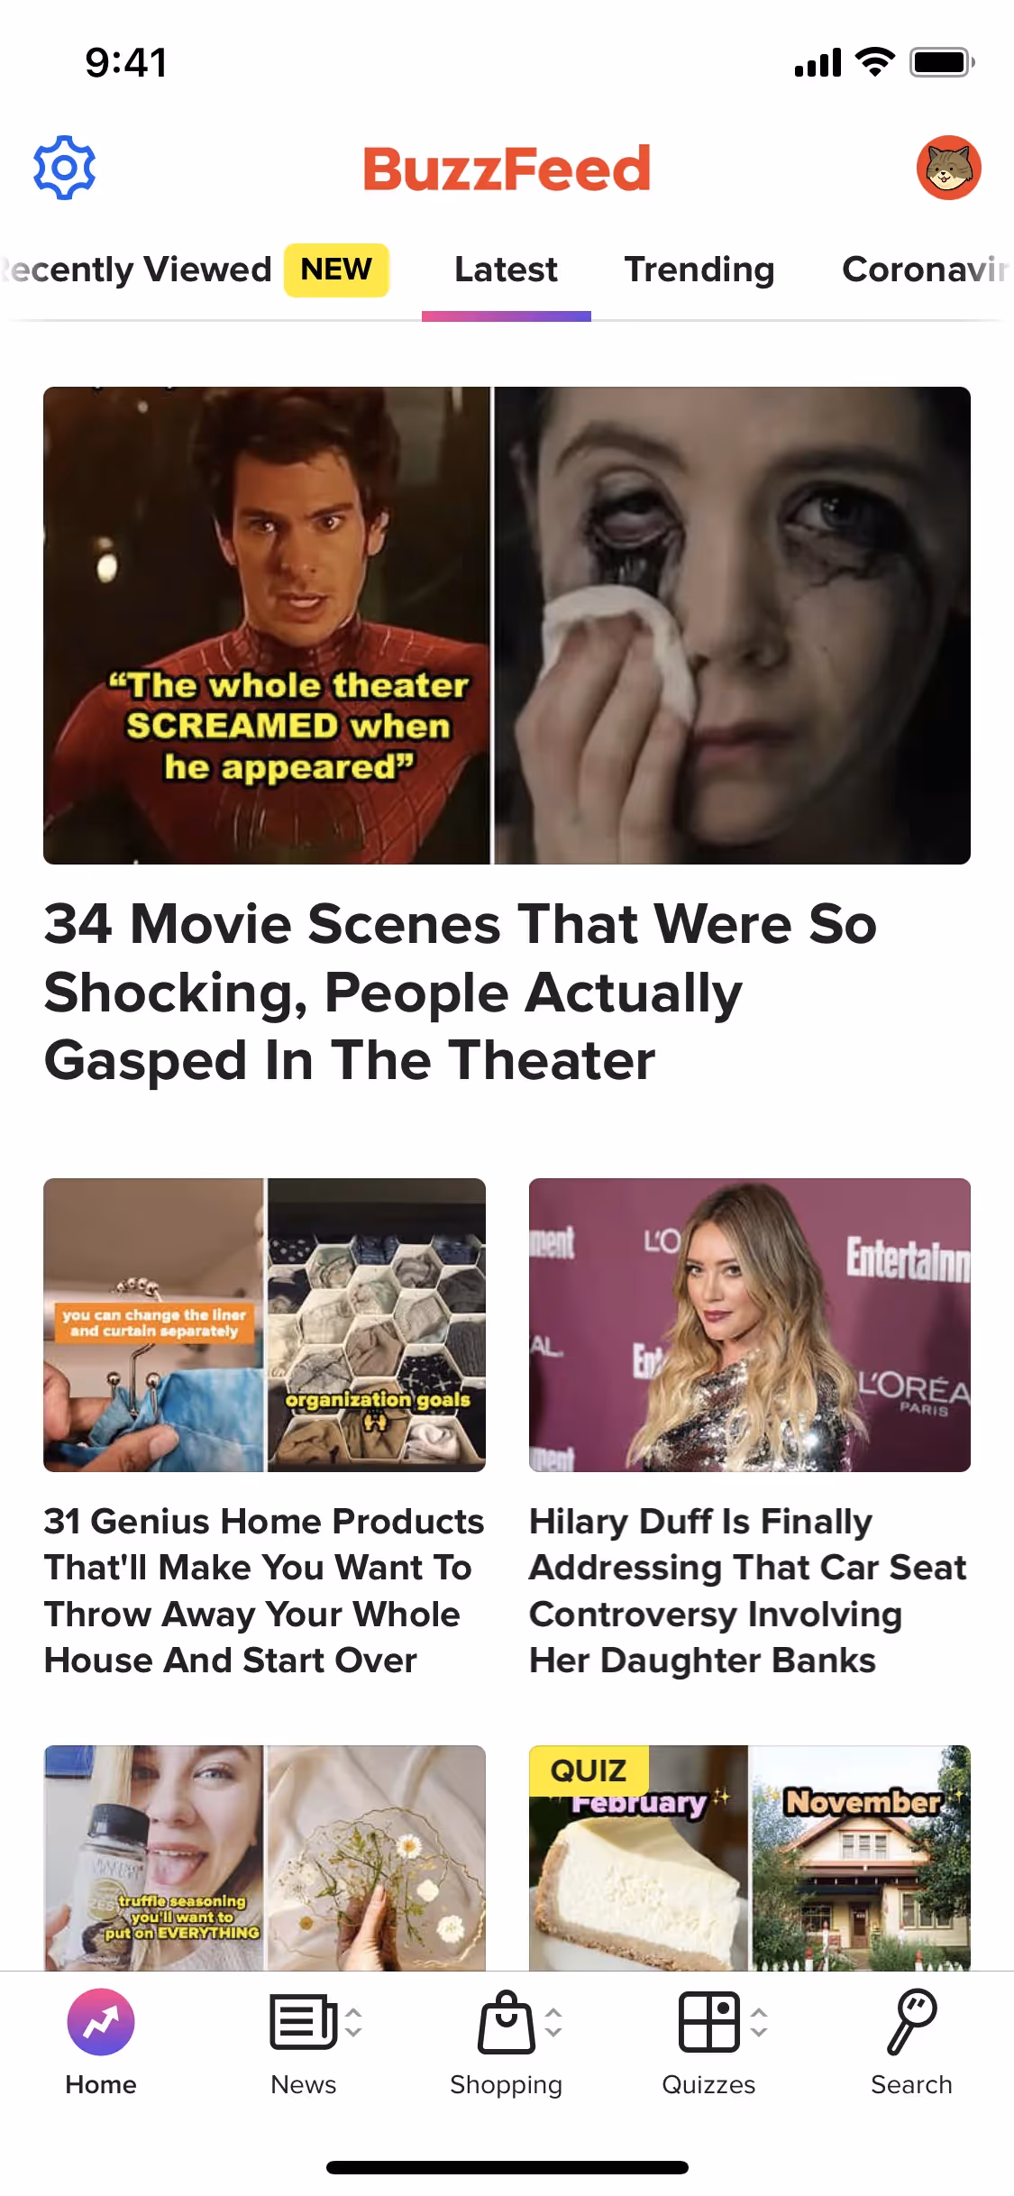The height and width of the screenshot is (2196, 1014).
Task: Expand the Shopping section chevrons
Action: (x=553, y=2022)
